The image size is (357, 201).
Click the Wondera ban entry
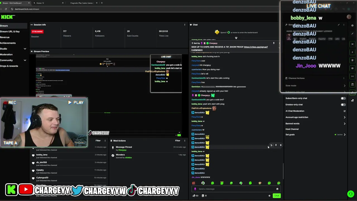(x=148, y=156)
